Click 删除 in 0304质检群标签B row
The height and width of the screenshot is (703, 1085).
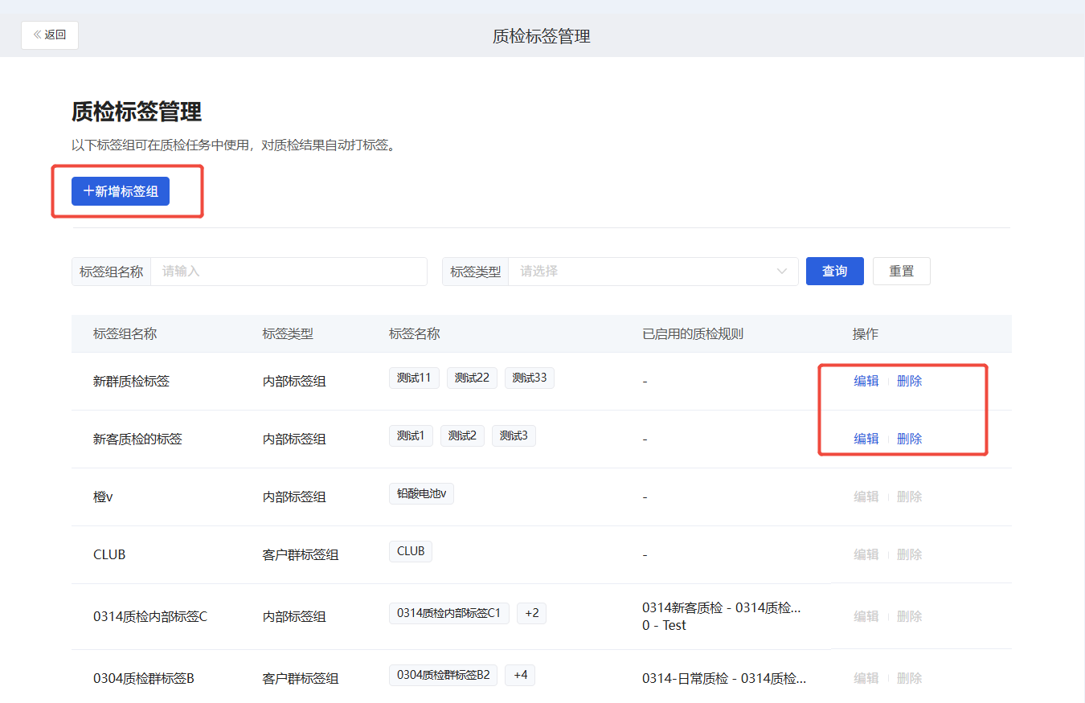click(909, 678)
